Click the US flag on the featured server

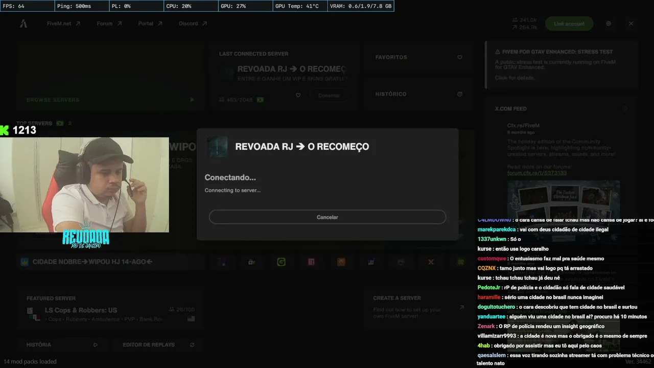click(191, 318)
